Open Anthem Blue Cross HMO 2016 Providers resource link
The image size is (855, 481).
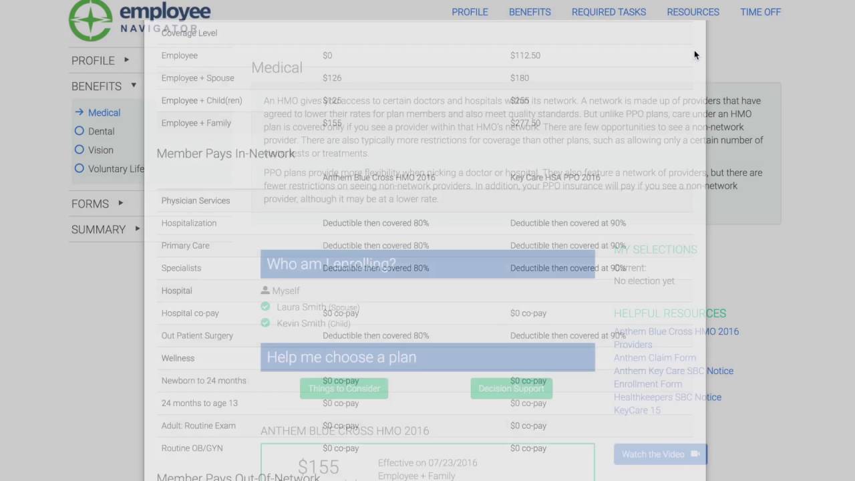(x=676, y=338)
